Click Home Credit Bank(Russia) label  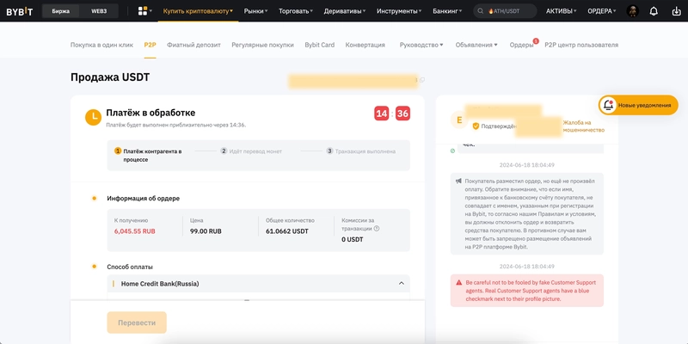pyautogui.click(x=160, y=284)
